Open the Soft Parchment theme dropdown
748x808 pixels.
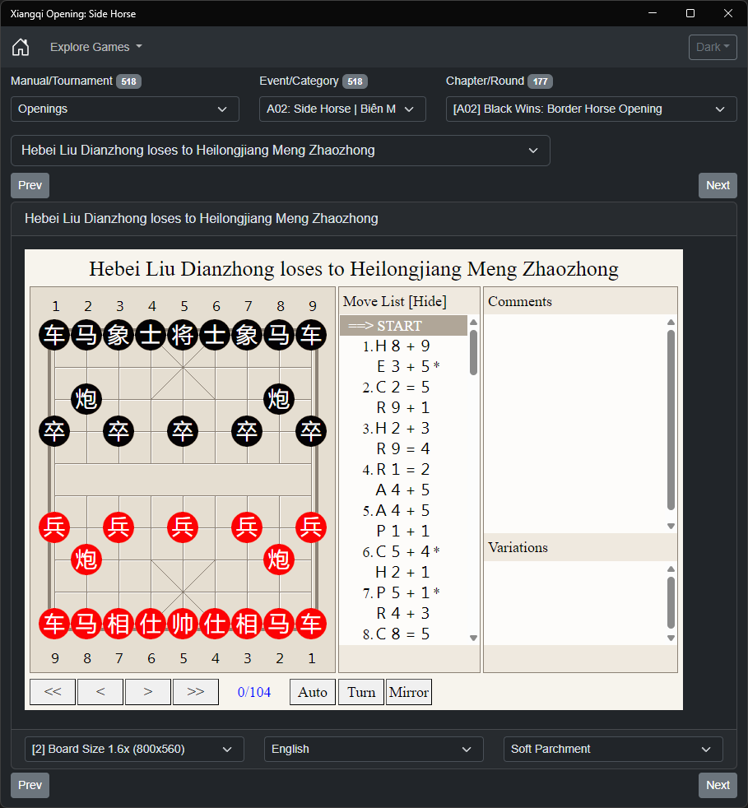[613, 750]
